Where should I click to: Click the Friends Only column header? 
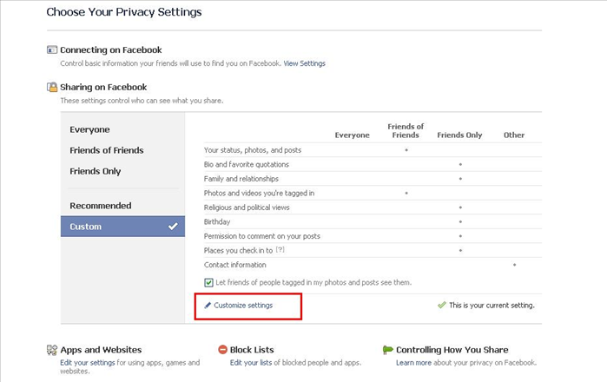459,135
